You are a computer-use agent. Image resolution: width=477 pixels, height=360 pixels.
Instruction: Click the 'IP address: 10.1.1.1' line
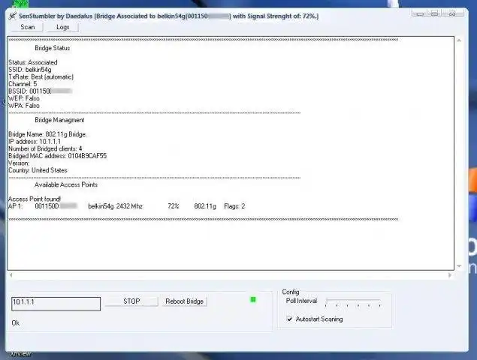click(35, 142)
